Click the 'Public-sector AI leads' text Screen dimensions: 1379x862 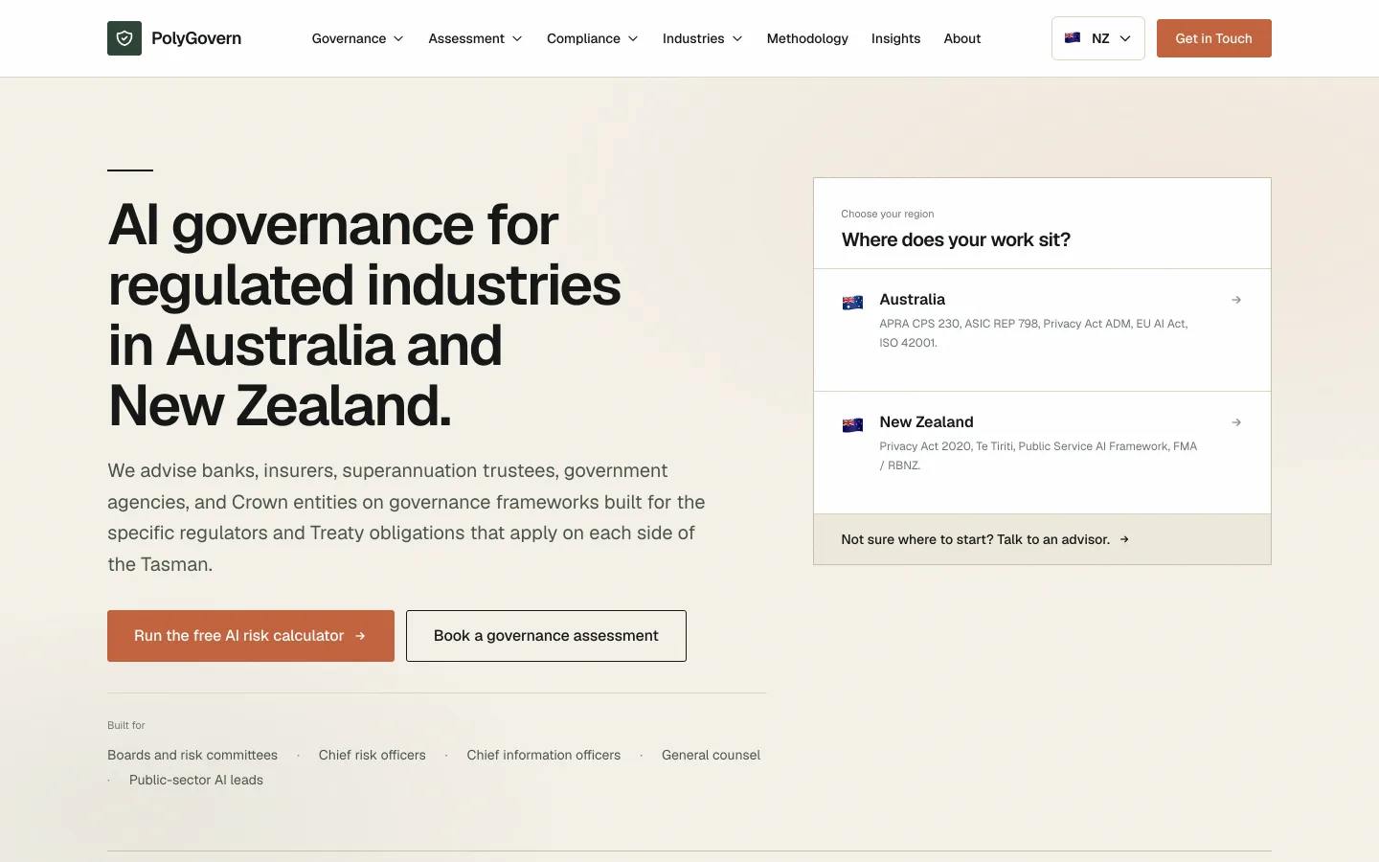(x=196, y=780)
